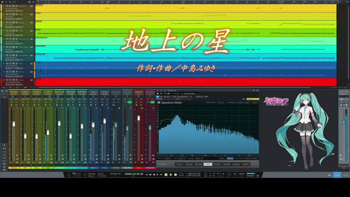The image size is (350, 197).
Task: Pin the Spectrum Meter plugin window
Action: point(254,91)
